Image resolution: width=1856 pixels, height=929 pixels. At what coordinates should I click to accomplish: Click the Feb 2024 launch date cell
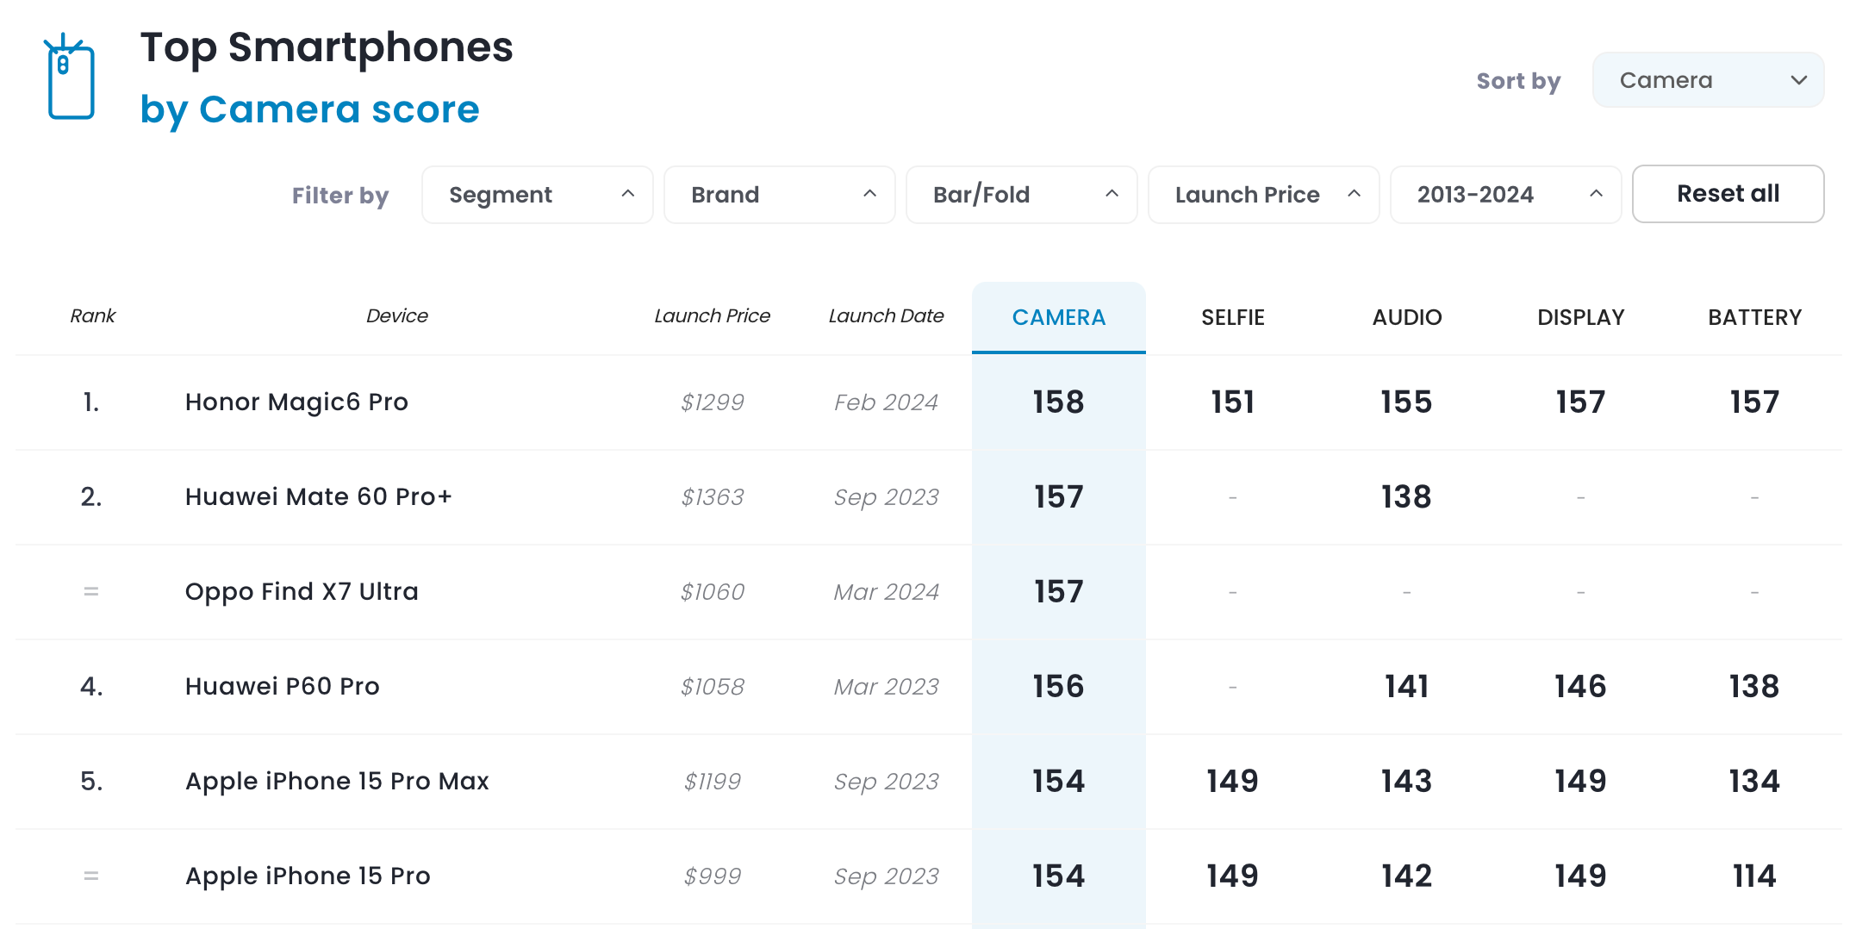tap(886, 402)
